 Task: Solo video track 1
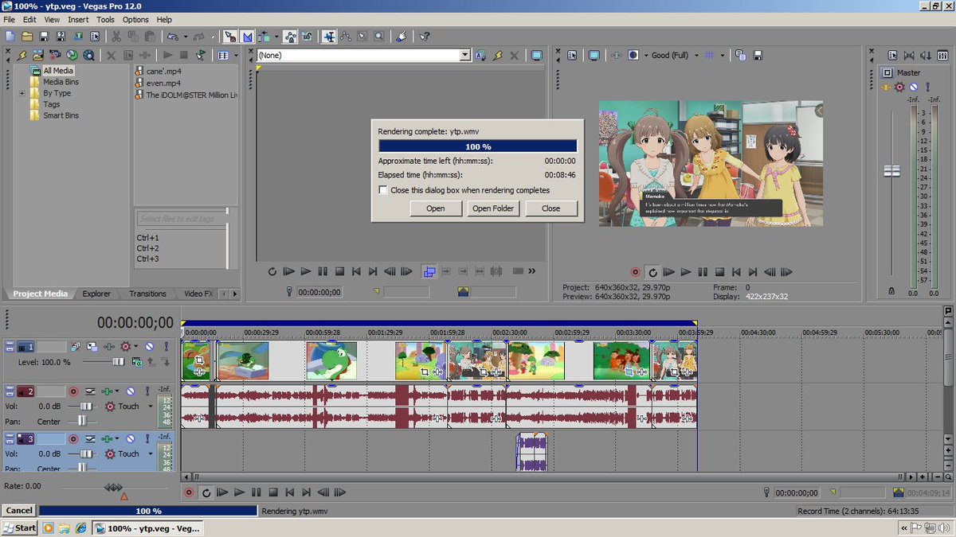[x=166, y=347]
